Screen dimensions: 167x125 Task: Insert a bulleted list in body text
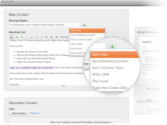36,37
